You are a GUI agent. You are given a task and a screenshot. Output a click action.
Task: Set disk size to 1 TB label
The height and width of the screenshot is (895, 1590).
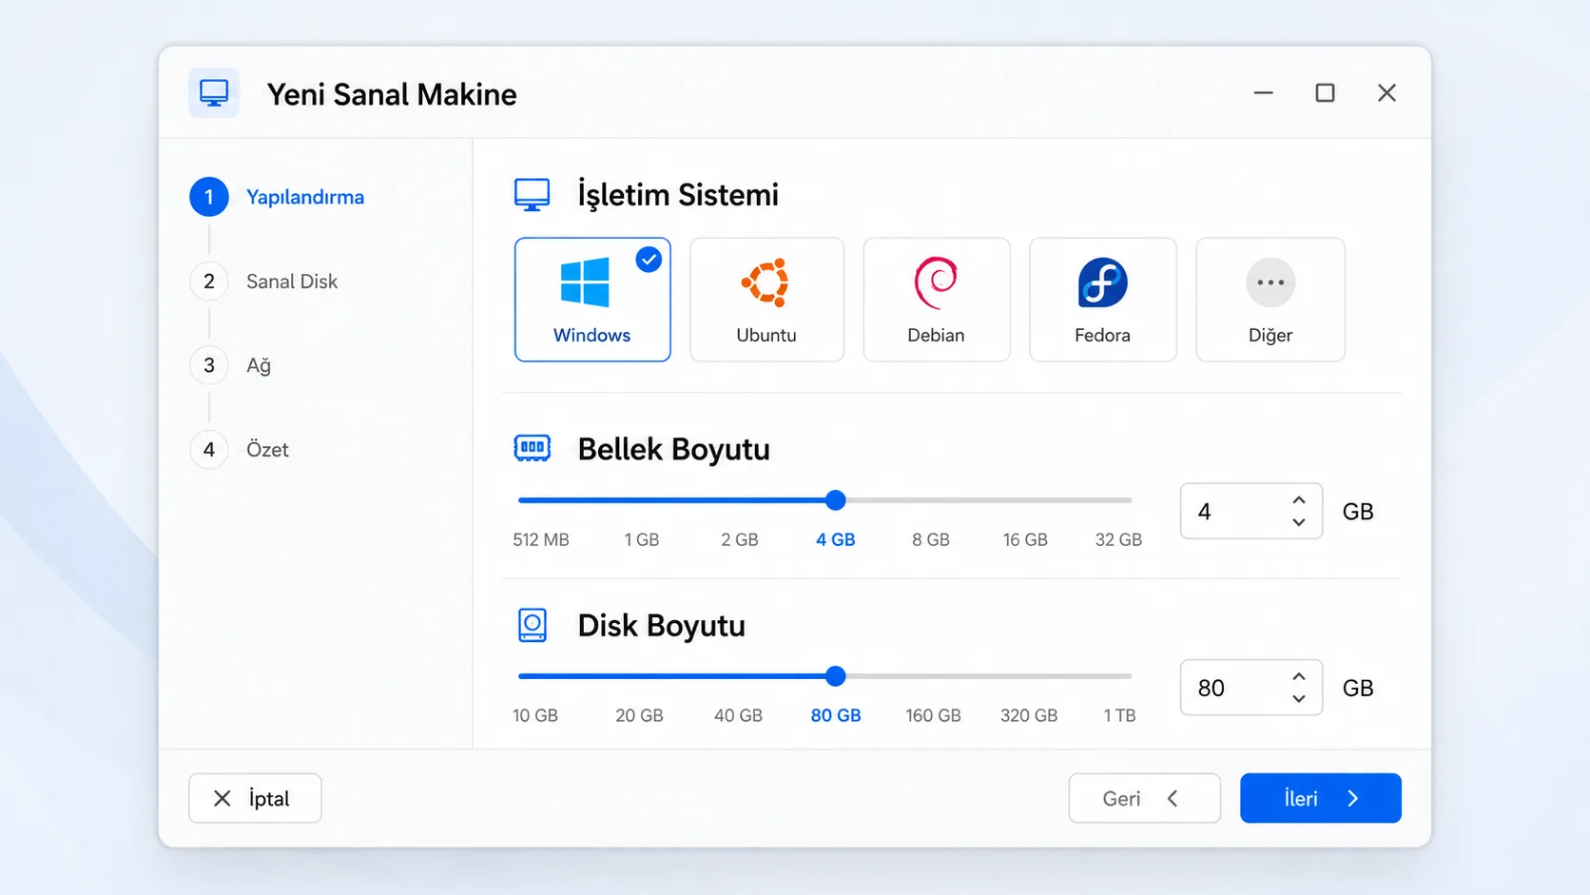(x=1119, y=715)
